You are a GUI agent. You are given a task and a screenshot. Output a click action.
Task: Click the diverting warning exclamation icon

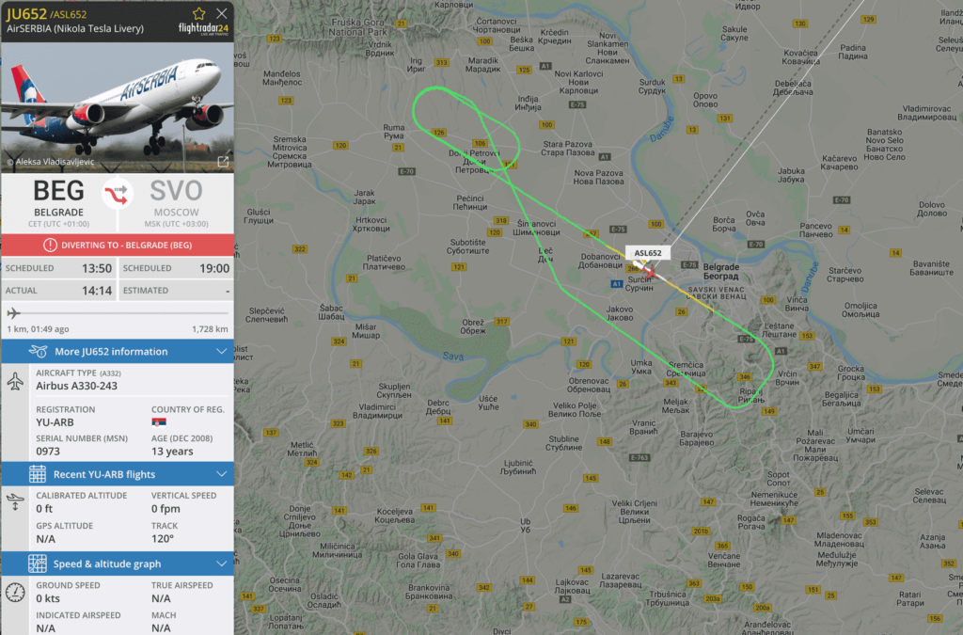tap(51, 245)
